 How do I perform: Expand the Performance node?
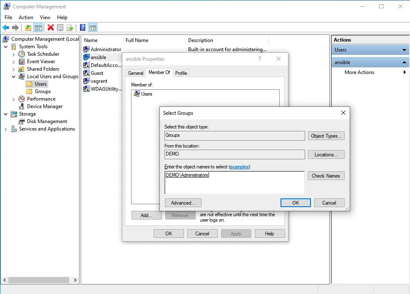pyautogui.click(x=14, y=99)
